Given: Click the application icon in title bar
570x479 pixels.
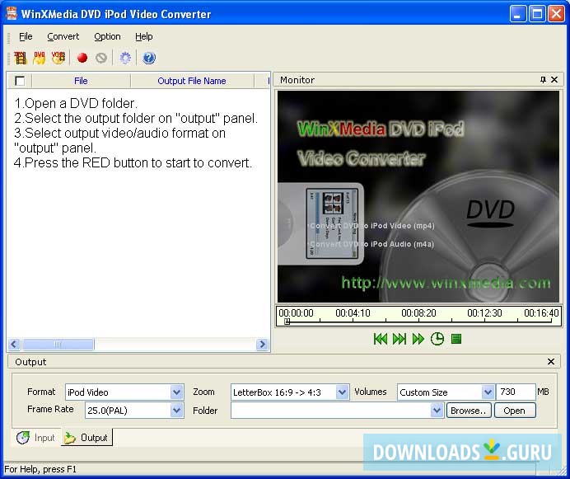Looking at the screenshot, I should pyautogui.click(x=12, y=13).
